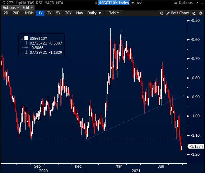Viewport: 205px width, 173px height.
Task: Click the pop-out arrow icon
Action: [x=197, y=3]
